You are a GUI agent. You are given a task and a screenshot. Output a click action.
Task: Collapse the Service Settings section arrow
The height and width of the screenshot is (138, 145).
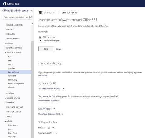[5, 53]
